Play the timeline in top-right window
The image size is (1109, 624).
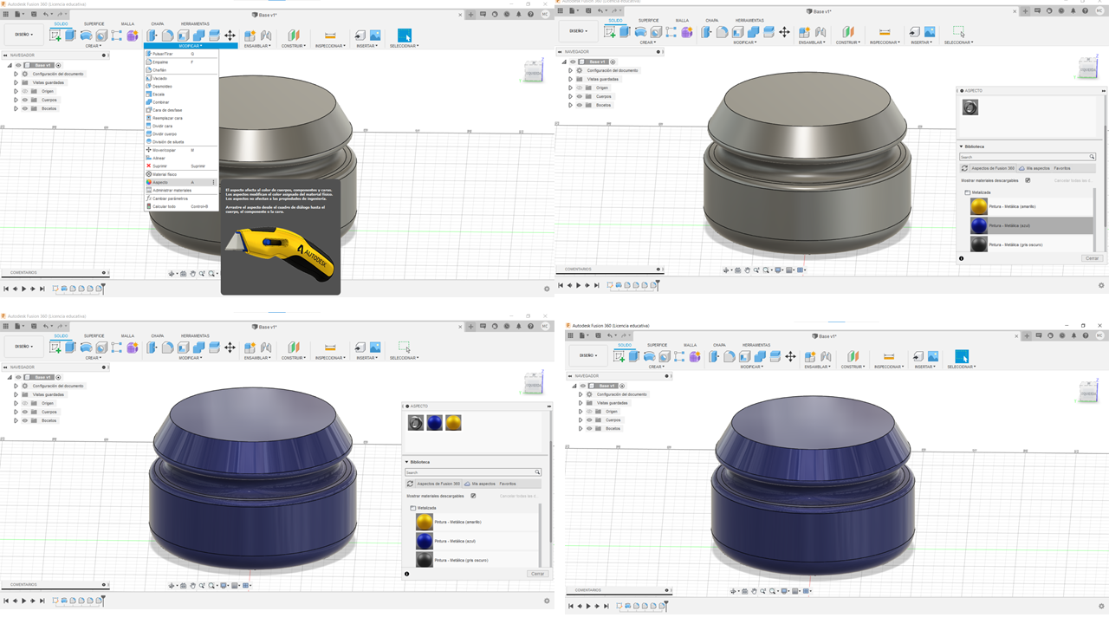pyautogui.click(x=578, y=285)
